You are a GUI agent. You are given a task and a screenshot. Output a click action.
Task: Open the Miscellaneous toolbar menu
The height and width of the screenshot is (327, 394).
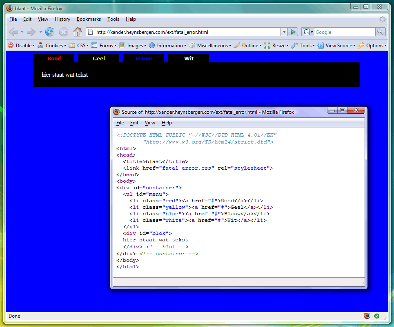point(214,45)
